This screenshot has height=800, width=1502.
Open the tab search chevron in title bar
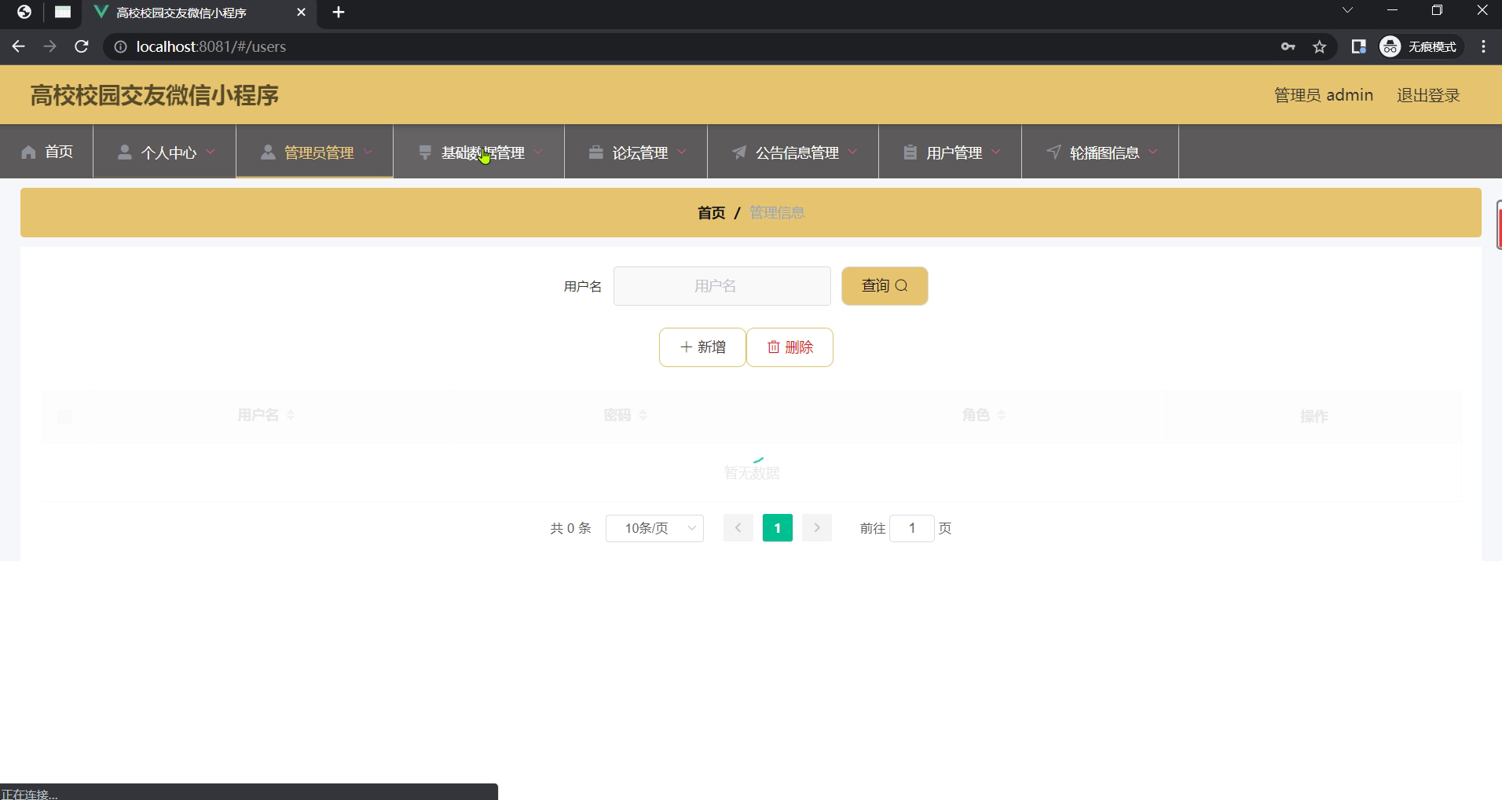pyautogui.click(x=1347, y=11)
